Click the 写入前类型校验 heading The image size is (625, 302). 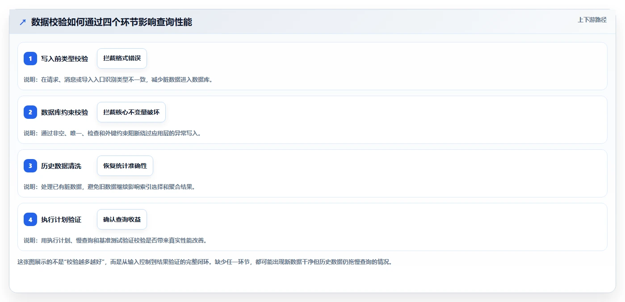tap(64, 59)
